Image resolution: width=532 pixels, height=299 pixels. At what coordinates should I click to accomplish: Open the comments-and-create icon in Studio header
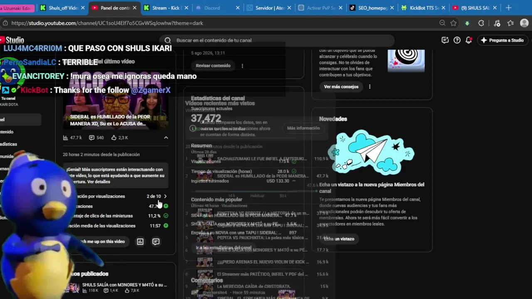(x=445, y=40)
